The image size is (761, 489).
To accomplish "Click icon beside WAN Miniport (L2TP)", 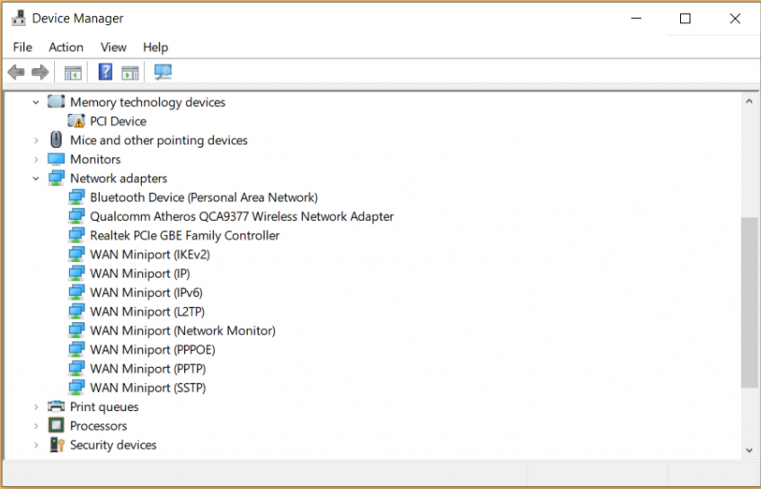I will coord(76,311).
